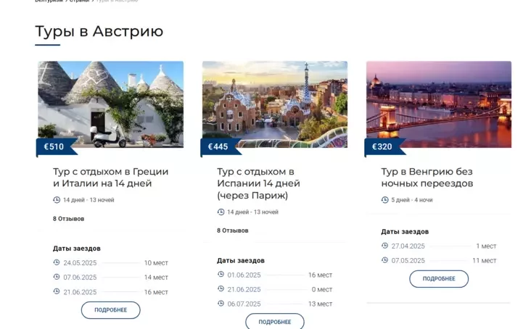Click the €510 price tag
Viewport: 531px width, 329px height.
54,147
